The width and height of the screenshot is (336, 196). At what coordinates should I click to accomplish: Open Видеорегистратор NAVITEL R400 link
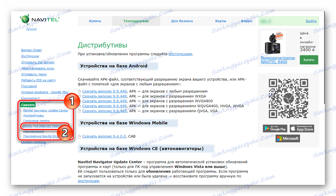278,60
